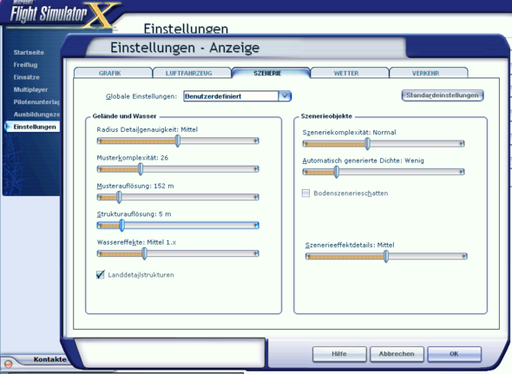Select Startseite in the sidebar
This screenshot has width=512, height=374.
point(29,52)
